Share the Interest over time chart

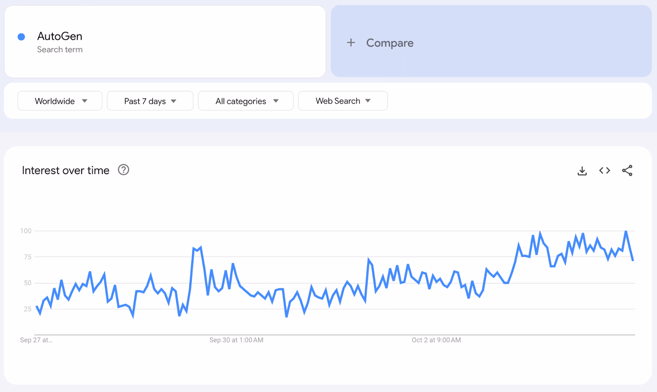627,170
